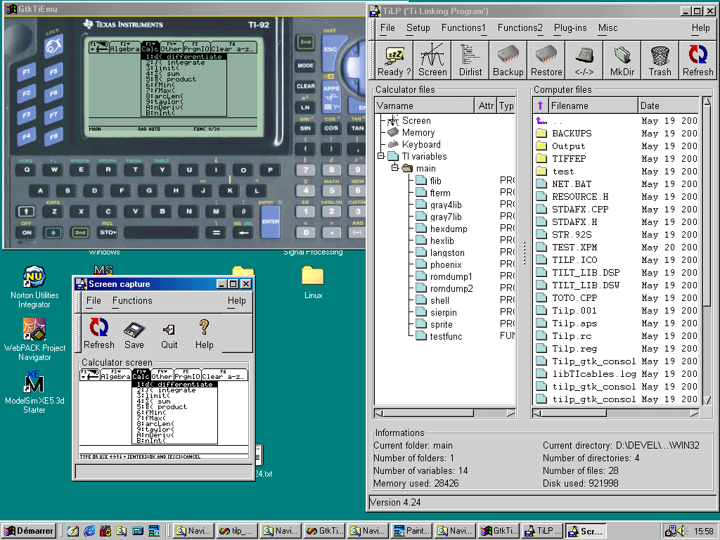Click the MODE key on the TI-92 emulator
Viewport: 720px width, 540px height.
click(305, 65)
